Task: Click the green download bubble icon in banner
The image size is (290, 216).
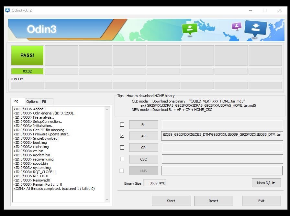Action: tap(190, 29)
